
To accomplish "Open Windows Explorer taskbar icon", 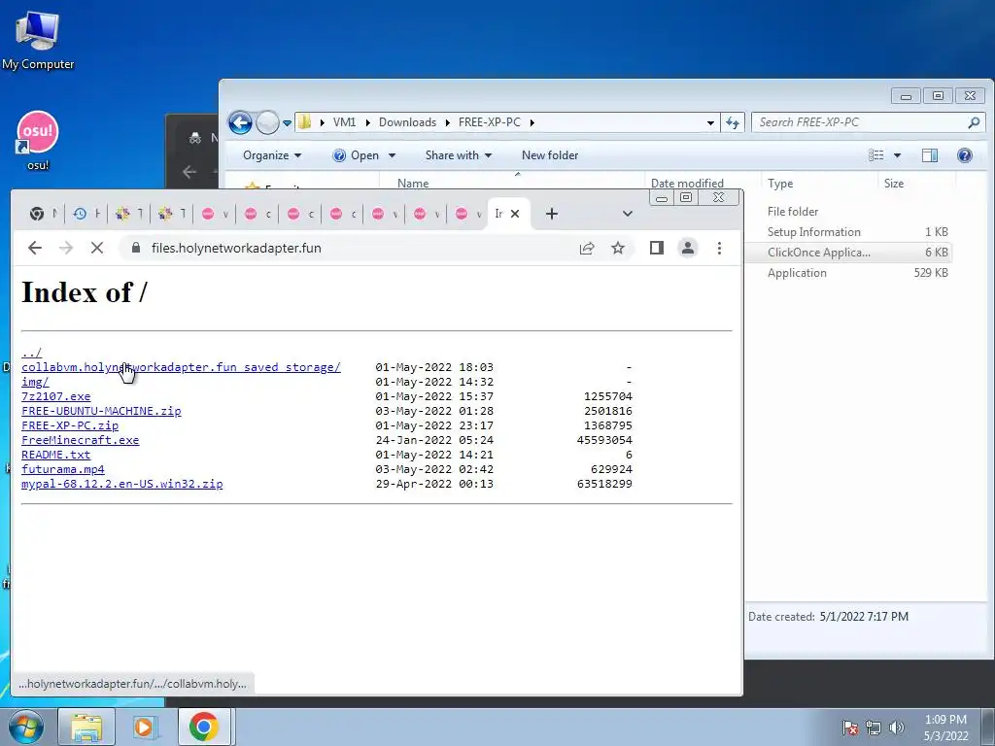I will coord(86,727).
